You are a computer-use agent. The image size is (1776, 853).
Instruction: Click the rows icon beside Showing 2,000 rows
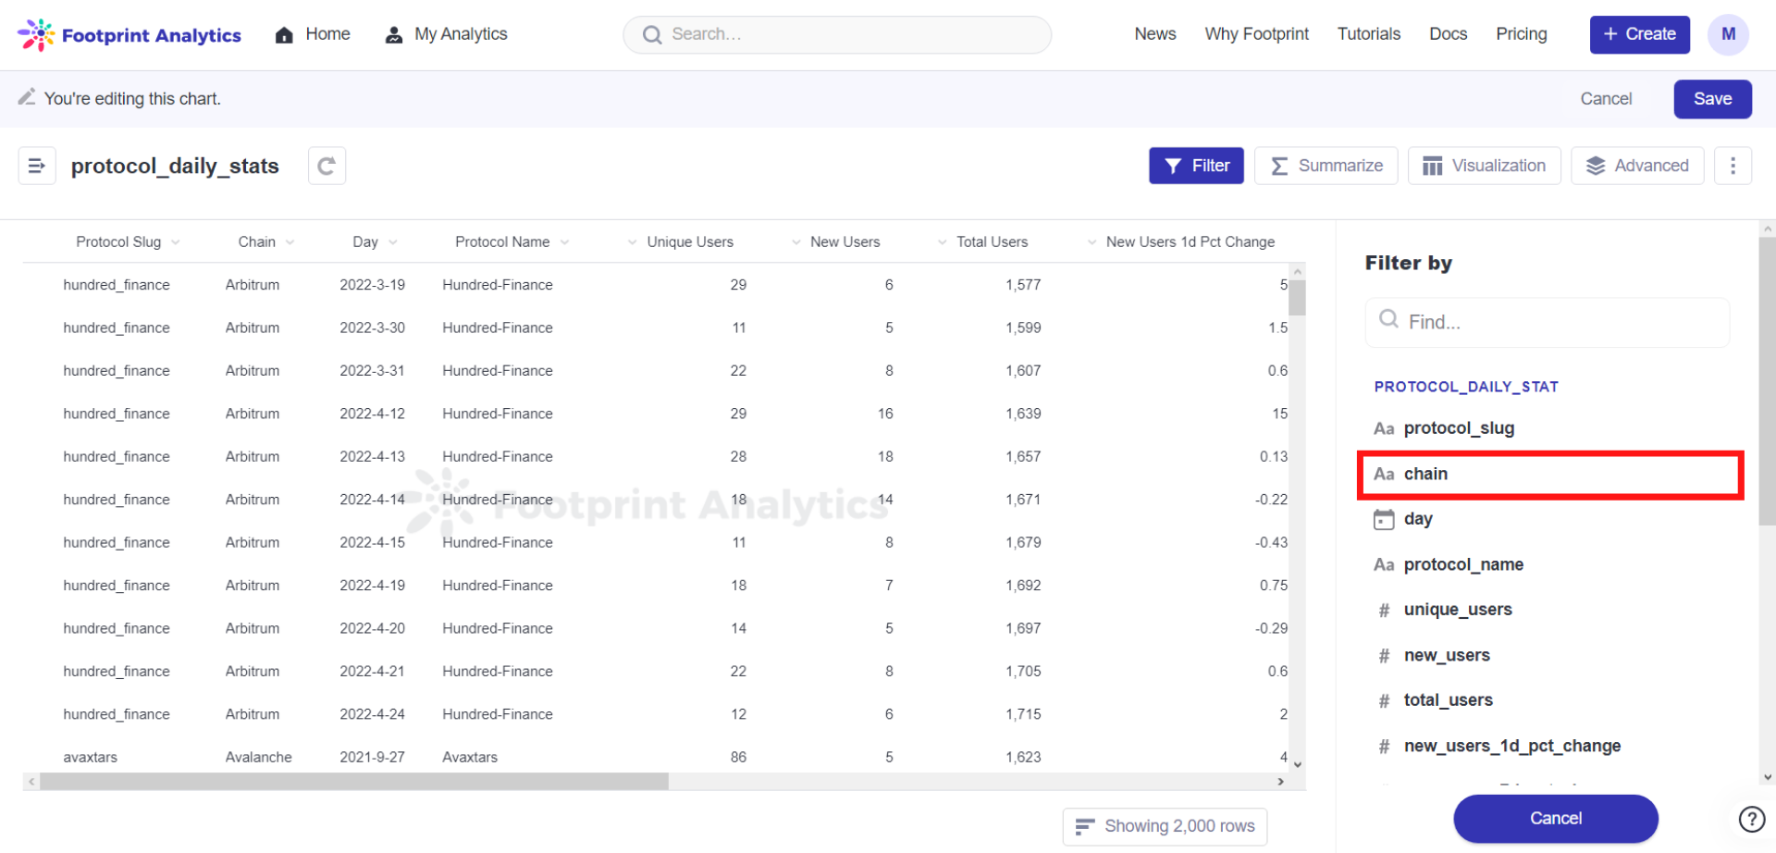tap(1085, 825)
